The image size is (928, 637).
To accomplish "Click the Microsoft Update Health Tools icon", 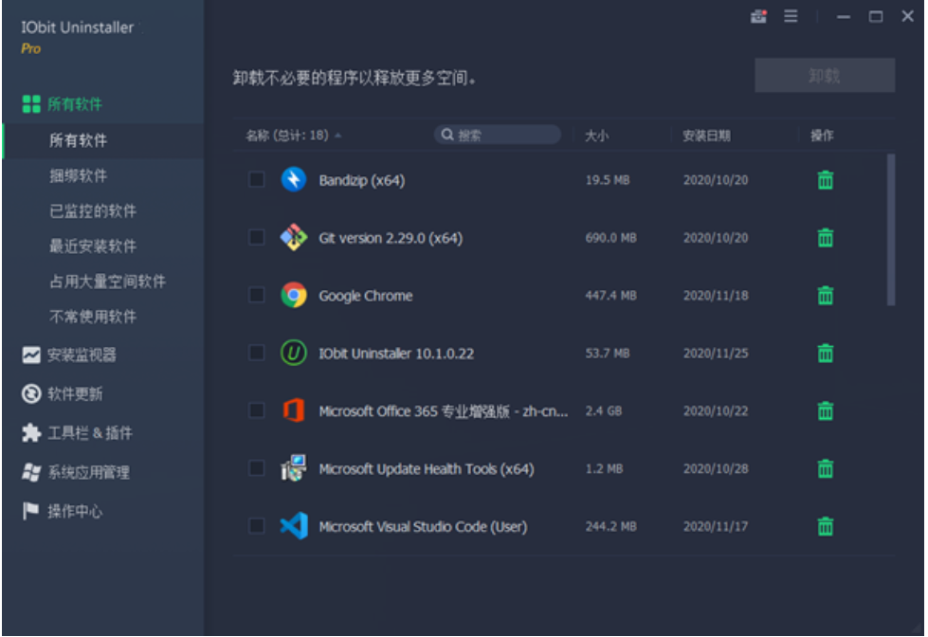I will point(294,468).
